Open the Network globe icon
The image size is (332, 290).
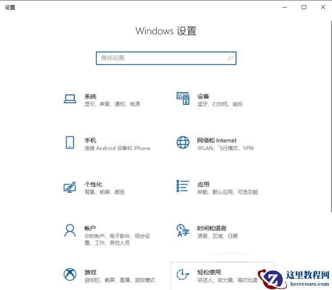[183, 142]
